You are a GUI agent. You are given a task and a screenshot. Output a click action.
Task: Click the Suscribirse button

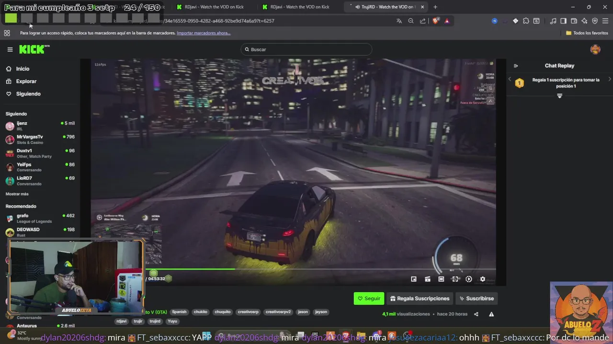click(x=477, y=298)
